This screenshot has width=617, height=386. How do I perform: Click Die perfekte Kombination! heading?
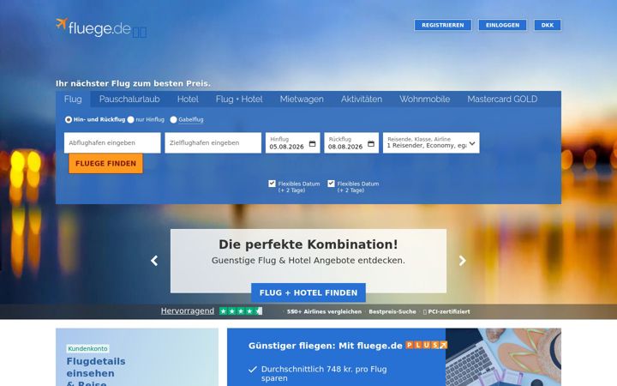click(308, 244)
